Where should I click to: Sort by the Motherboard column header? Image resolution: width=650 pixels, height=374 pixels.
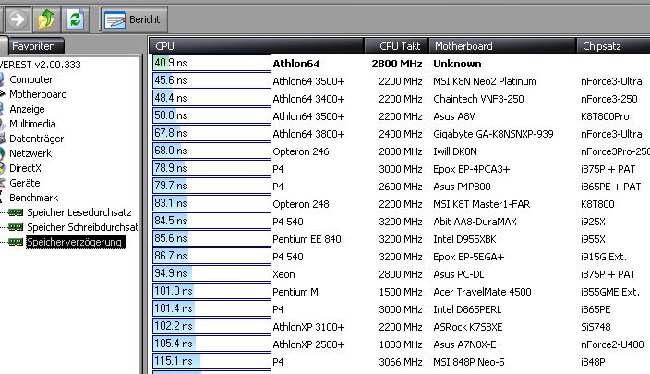[x=502, y=46]
